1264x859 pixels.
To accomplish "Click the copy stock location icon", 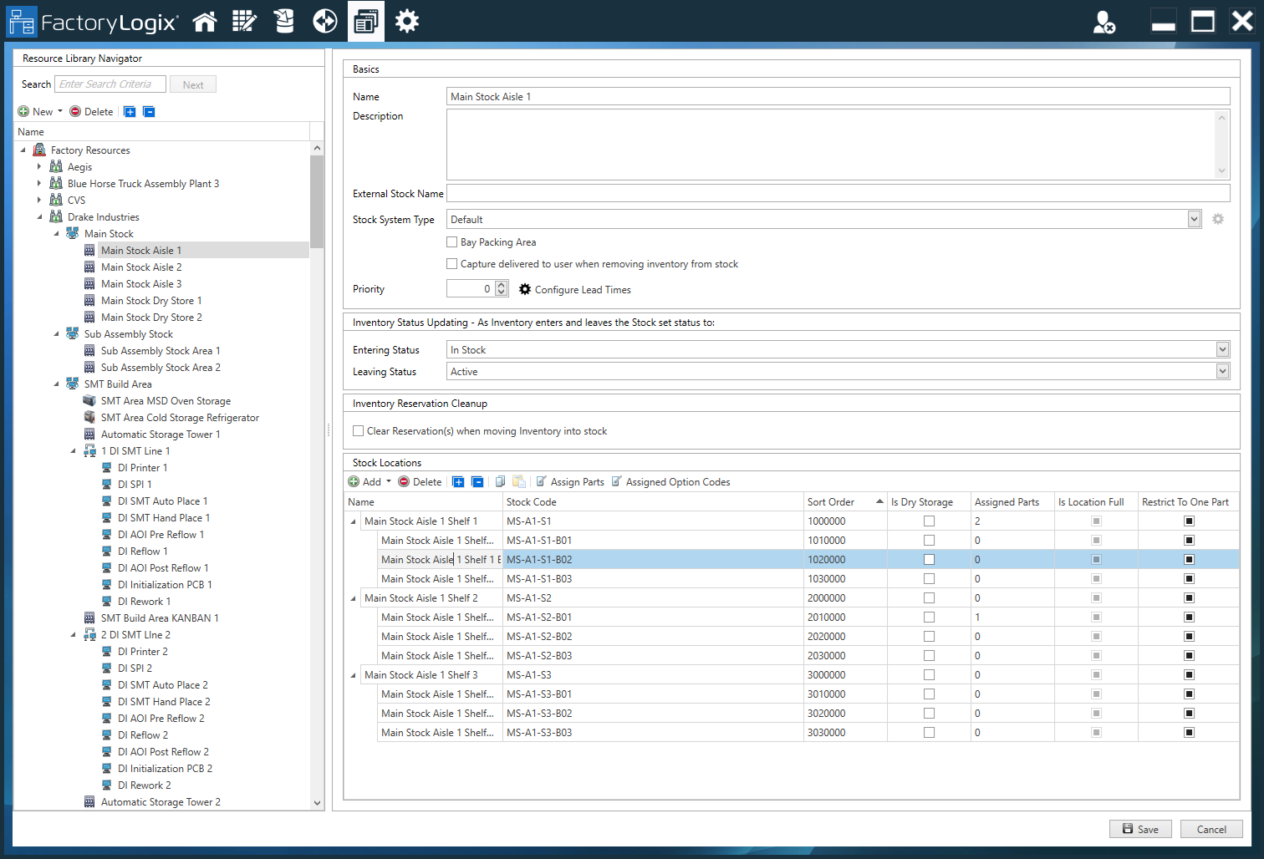I will (500, 482).
